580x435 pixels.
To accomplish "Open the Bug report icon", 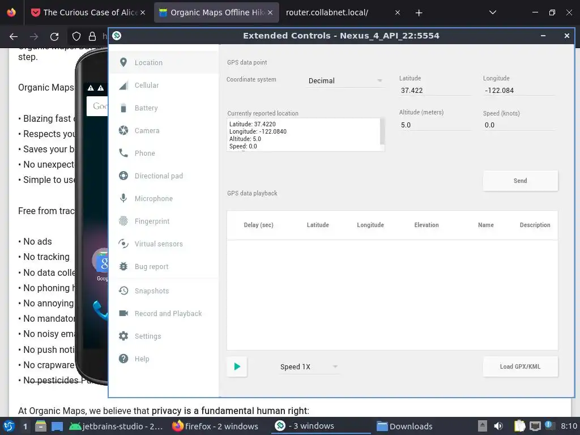I will pos(123,266).
